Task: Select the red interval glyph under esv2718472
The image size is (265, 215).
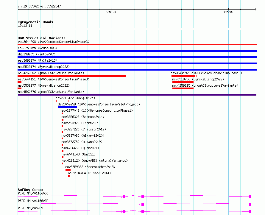Action: (x=62, y=101)
